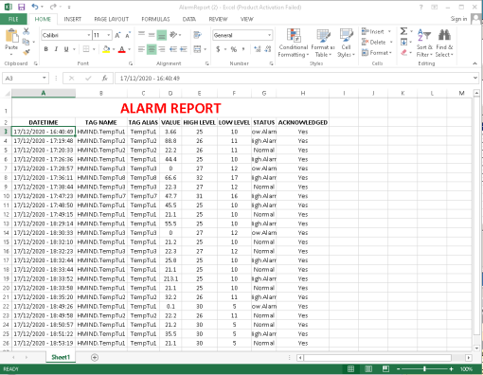
Task: Redo the last undone action
Action: coord(53,7)
